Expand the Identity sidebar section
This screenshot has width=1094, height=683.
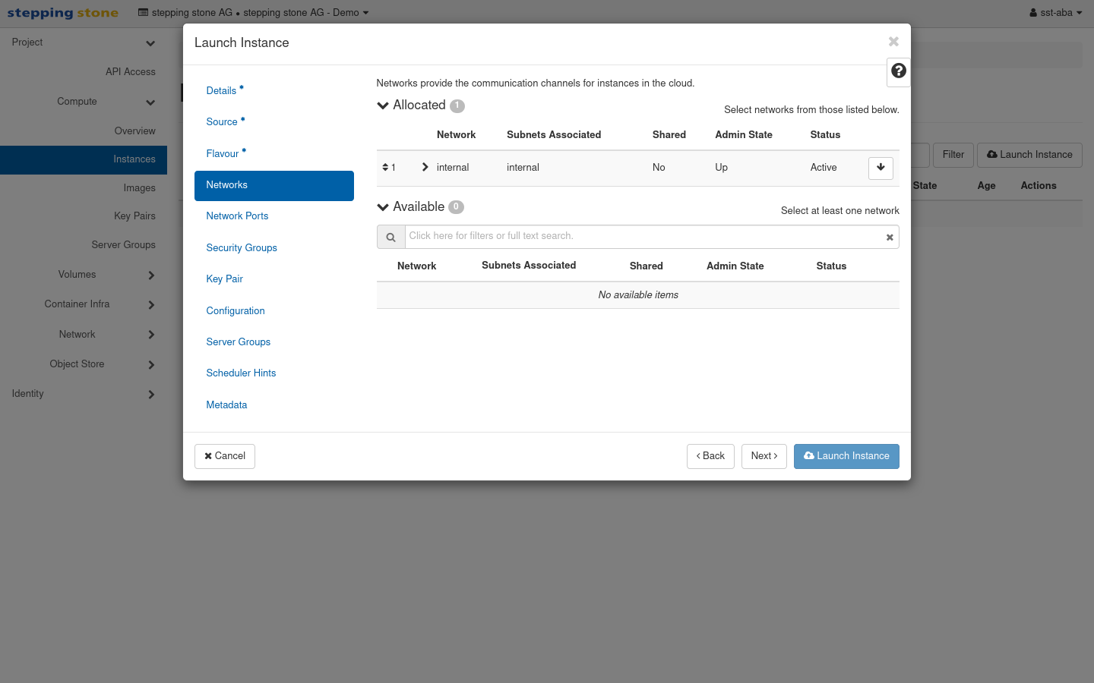(x=84, y=394)
